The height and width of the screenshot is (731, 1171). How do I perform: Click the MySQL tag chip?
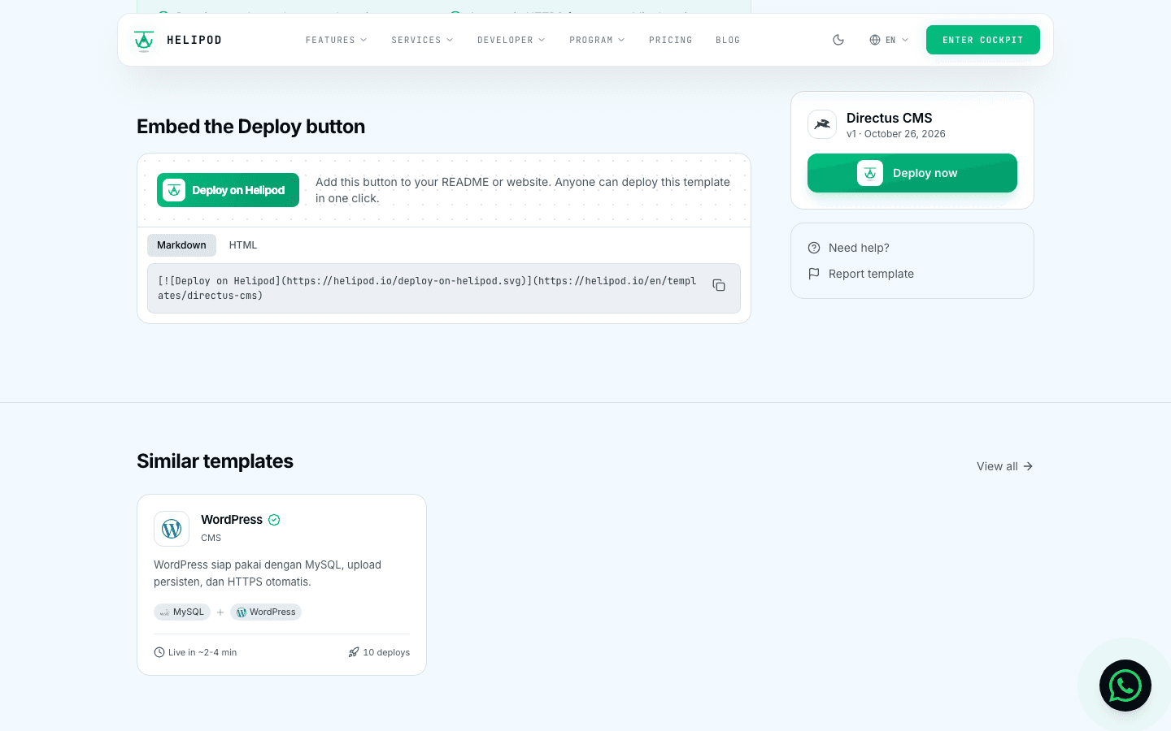[182, 612]
